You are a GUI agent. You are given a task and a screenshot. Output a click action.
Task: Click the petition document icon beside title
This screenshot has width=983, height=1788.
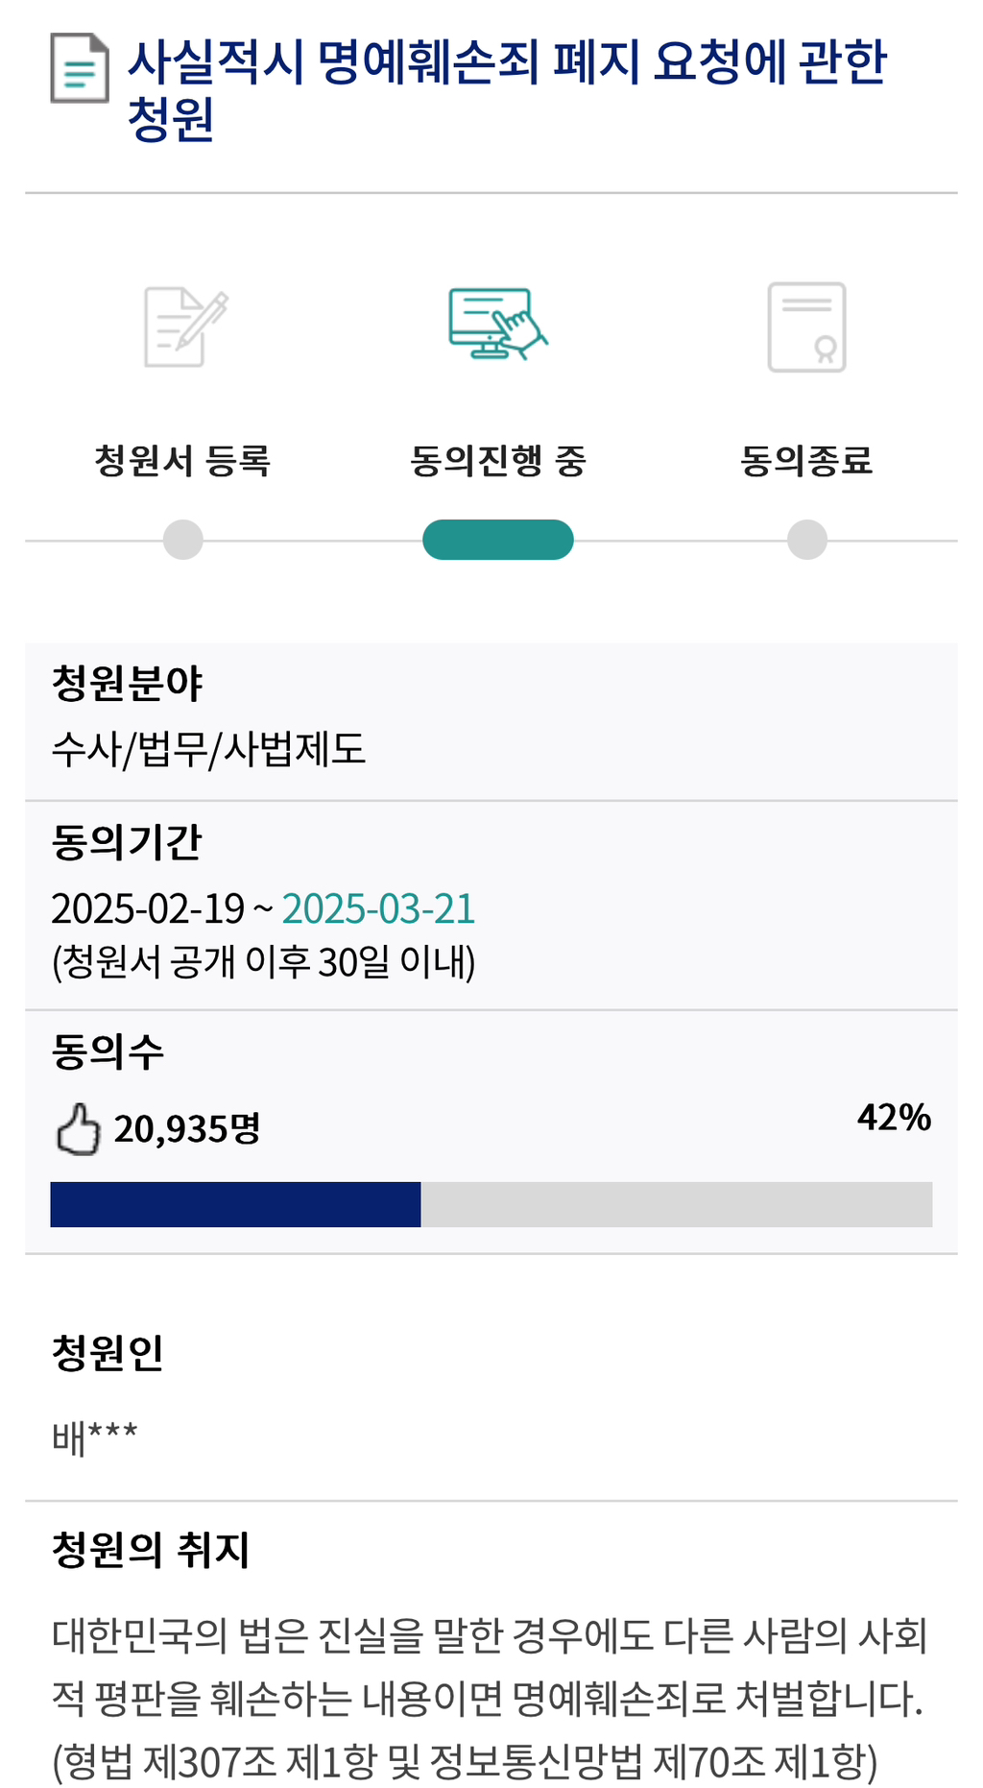(x=79, y=68)
